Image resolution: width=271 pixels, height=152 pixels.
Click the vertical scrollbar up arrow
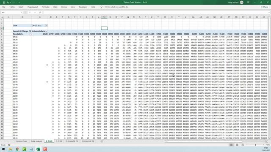pos(269,17)
